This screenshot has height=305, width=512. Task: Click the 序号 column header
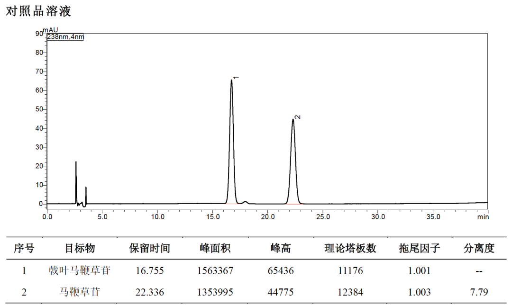tap(24, 249)
